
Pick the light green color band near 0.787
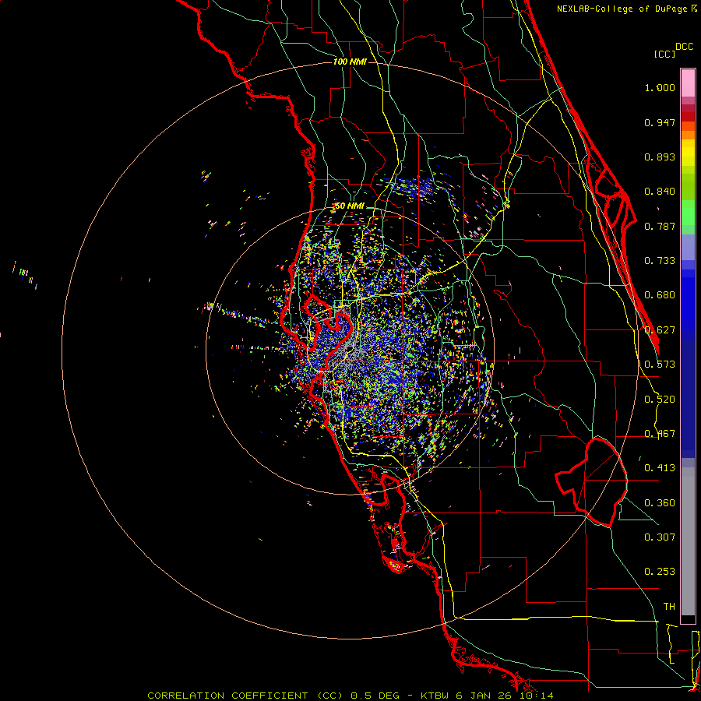coord(688,217)
